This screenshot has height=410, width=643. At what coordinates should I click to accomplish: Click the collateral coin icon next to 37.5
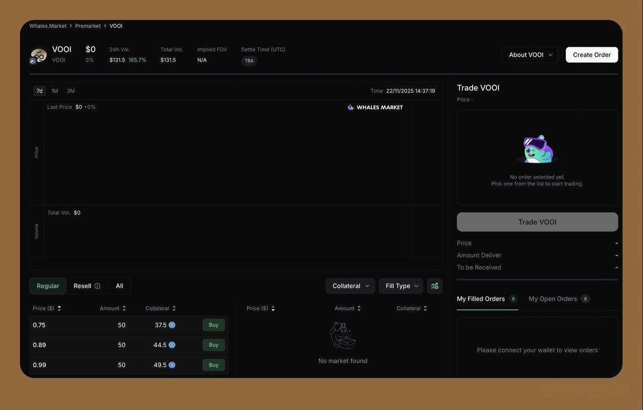coord(172,325)
